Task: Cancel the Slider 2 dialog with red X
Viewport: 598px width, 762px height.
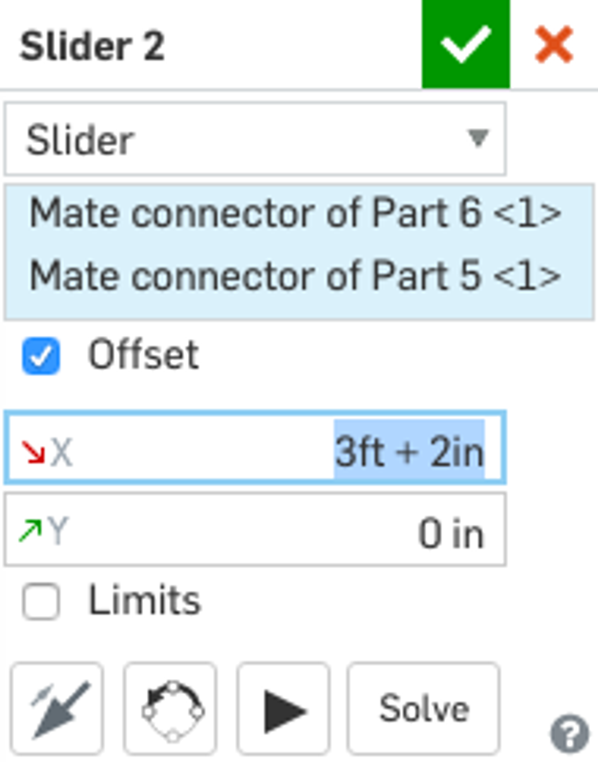Action: 554,44
